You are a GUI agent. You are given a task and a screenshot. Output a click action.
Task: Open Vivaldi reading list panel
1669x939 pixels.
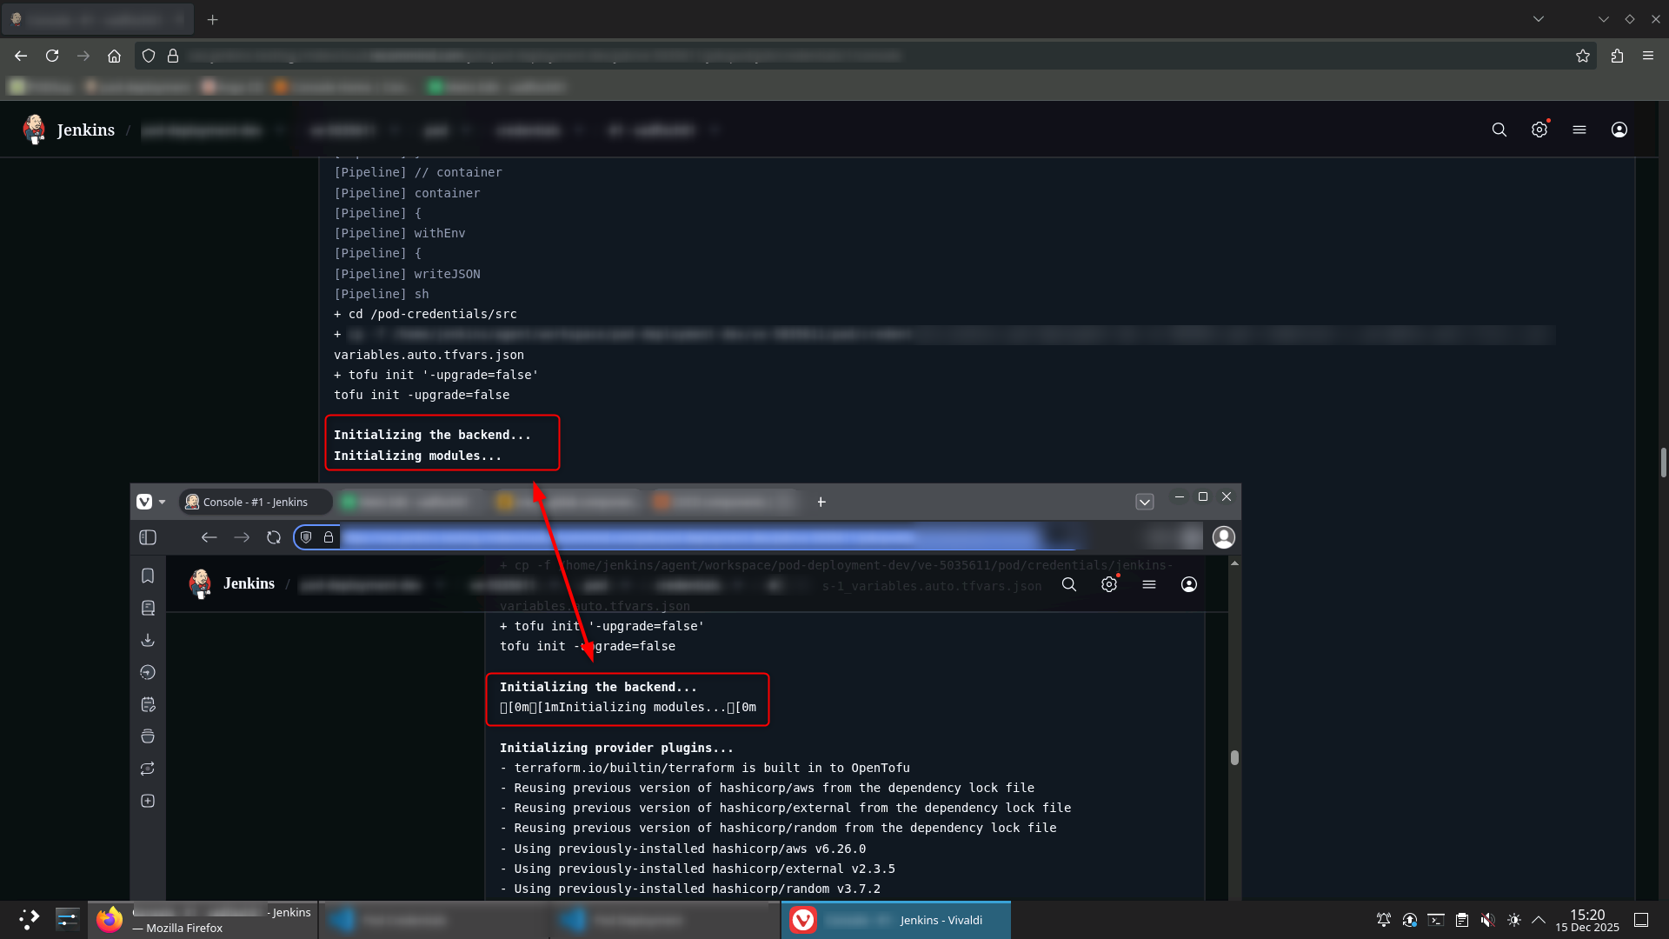pos(148,608)
